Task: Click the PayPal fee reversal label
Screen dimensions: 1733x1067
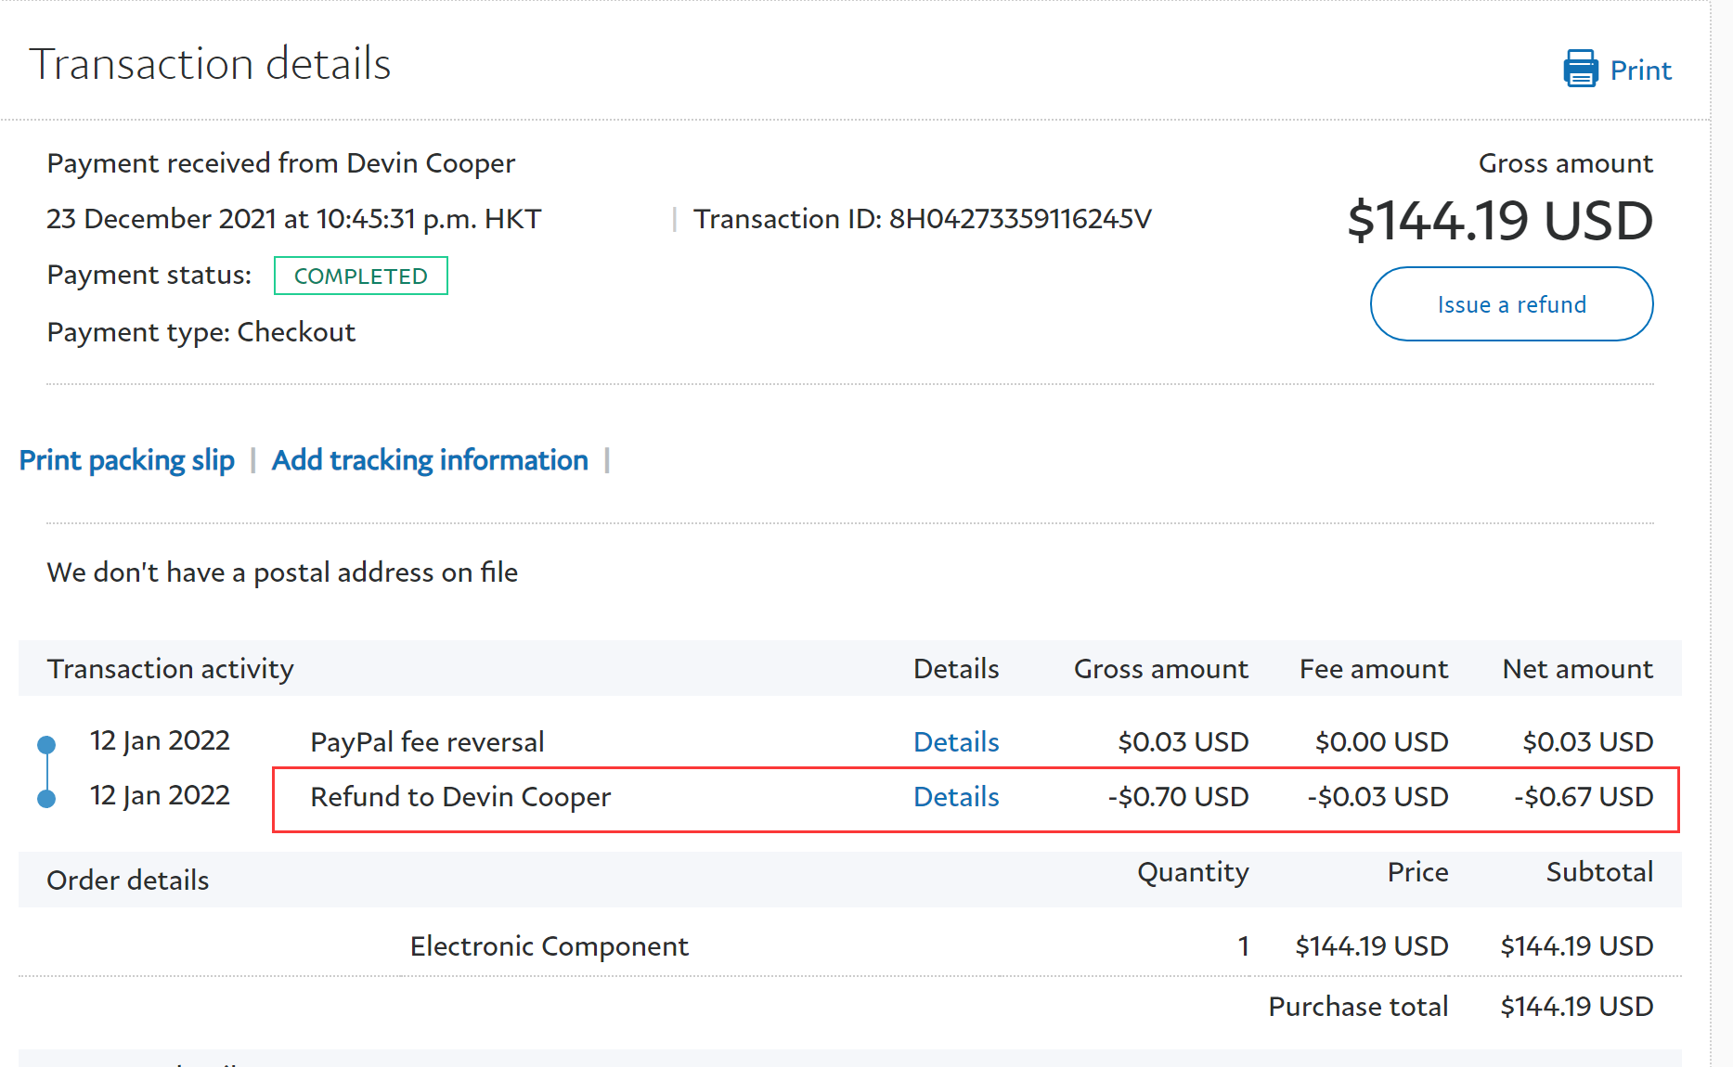Action: pos(427,742)
